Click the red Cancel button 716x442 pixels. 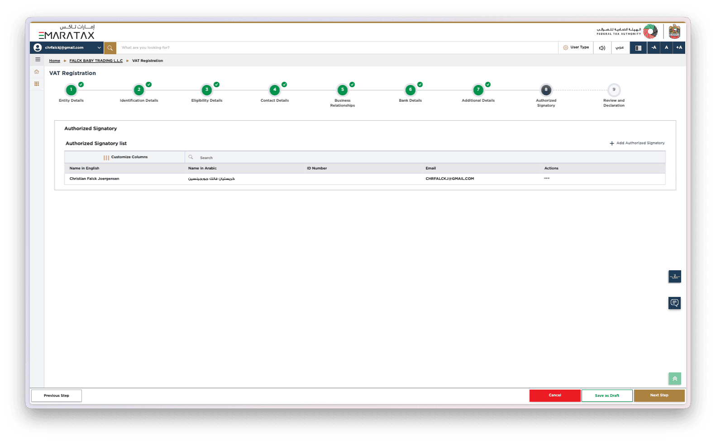[555, 395]
